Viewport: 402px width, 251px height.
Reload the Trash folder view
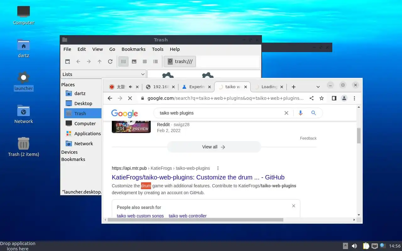click(110, 61)
